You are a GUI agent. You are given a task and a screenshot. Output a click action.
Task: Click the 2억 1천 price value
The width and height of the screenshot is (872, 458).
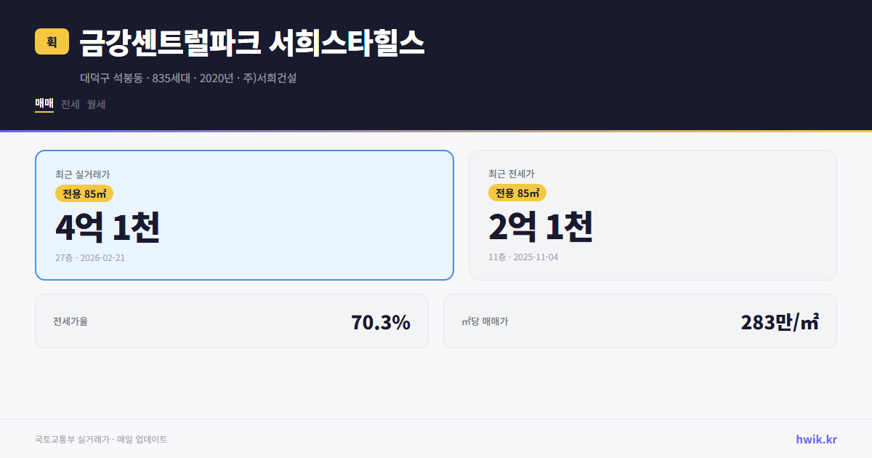[541, 227]
